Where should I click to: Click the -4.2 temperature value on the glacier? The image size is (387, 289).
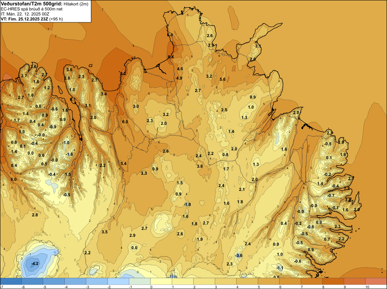click(35, 263)
